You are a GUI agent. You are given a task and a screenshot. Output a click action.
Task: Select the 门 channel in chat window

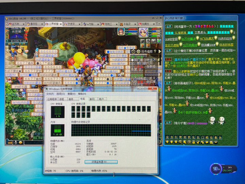click(x=202, y=137)
